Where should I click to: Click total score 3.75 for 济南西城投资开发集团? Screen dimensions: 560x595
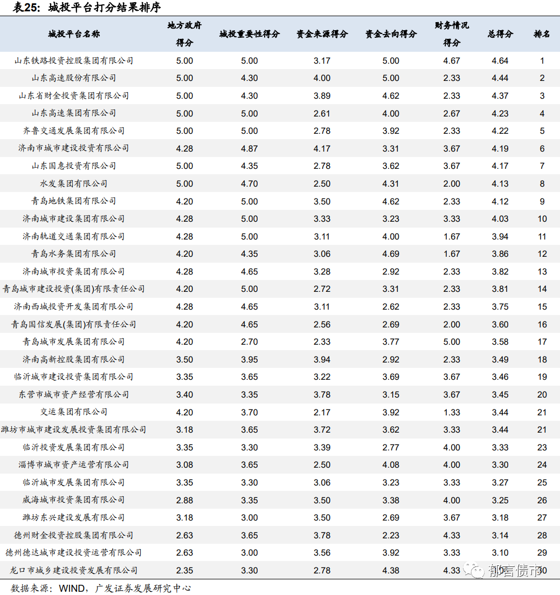[500, 306]
